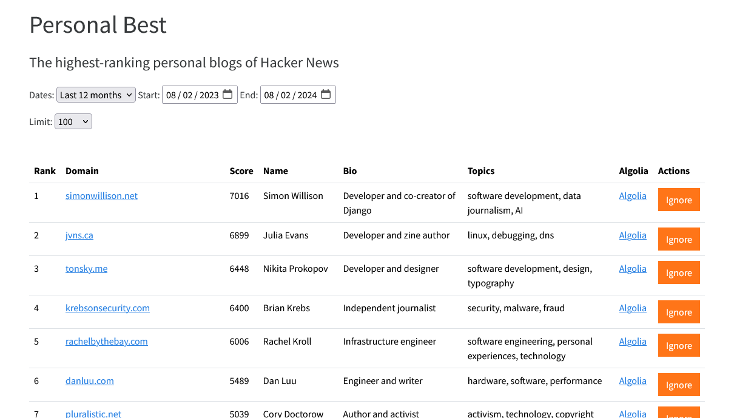Click the bio 'Developer and co-creator of Django'

(x=399, y=203)
